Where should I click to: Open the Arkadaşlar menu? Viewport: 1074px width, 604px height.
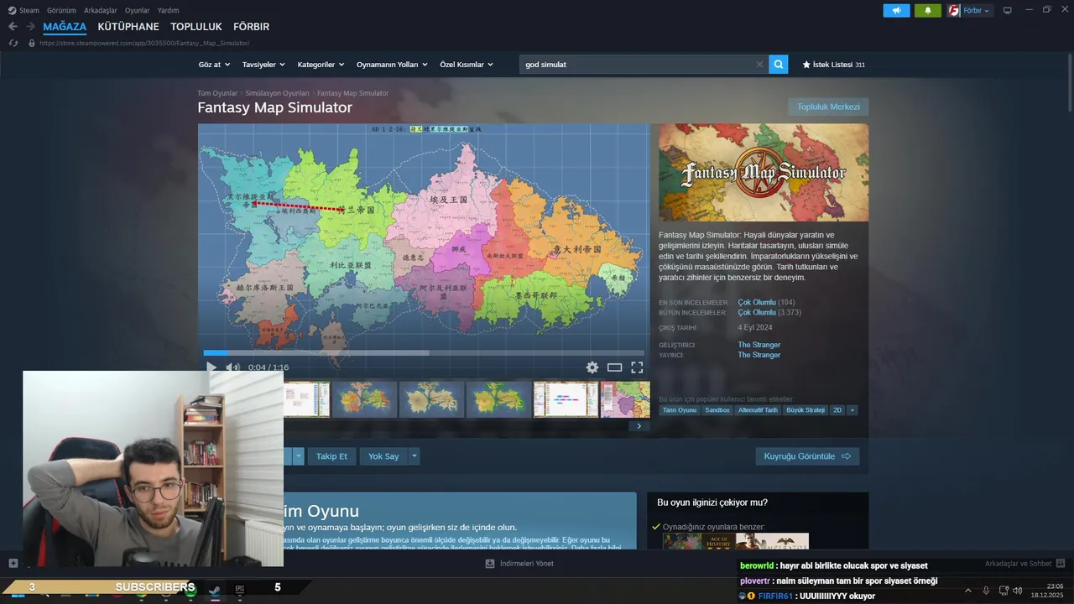101,10
